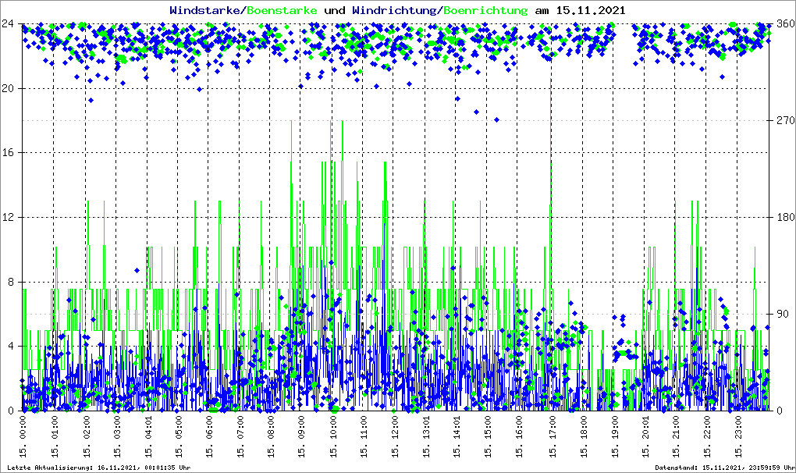Click the '15. 20:01' time axis label
Screen dimensions: 796x473
tap(645, 436)
